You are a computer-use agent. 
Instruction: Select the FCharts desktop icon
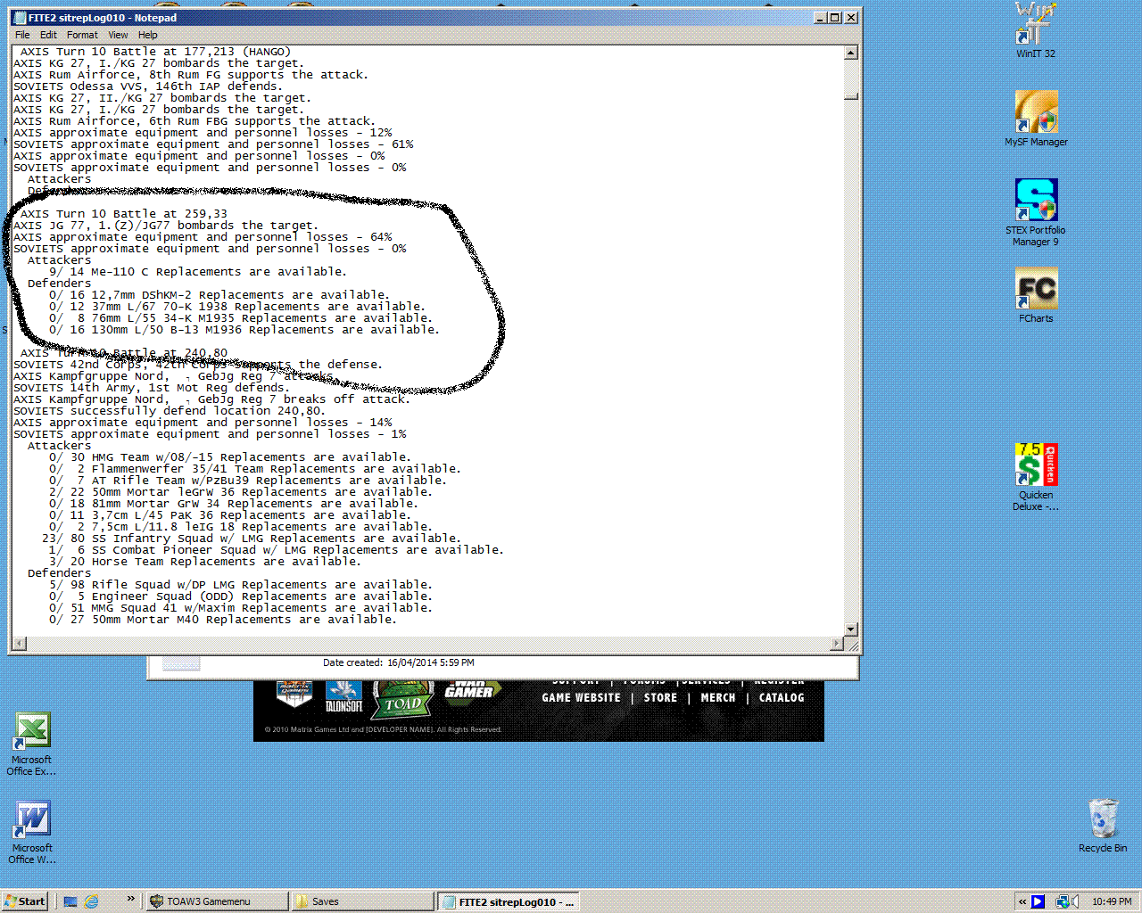pos(1036,295)
